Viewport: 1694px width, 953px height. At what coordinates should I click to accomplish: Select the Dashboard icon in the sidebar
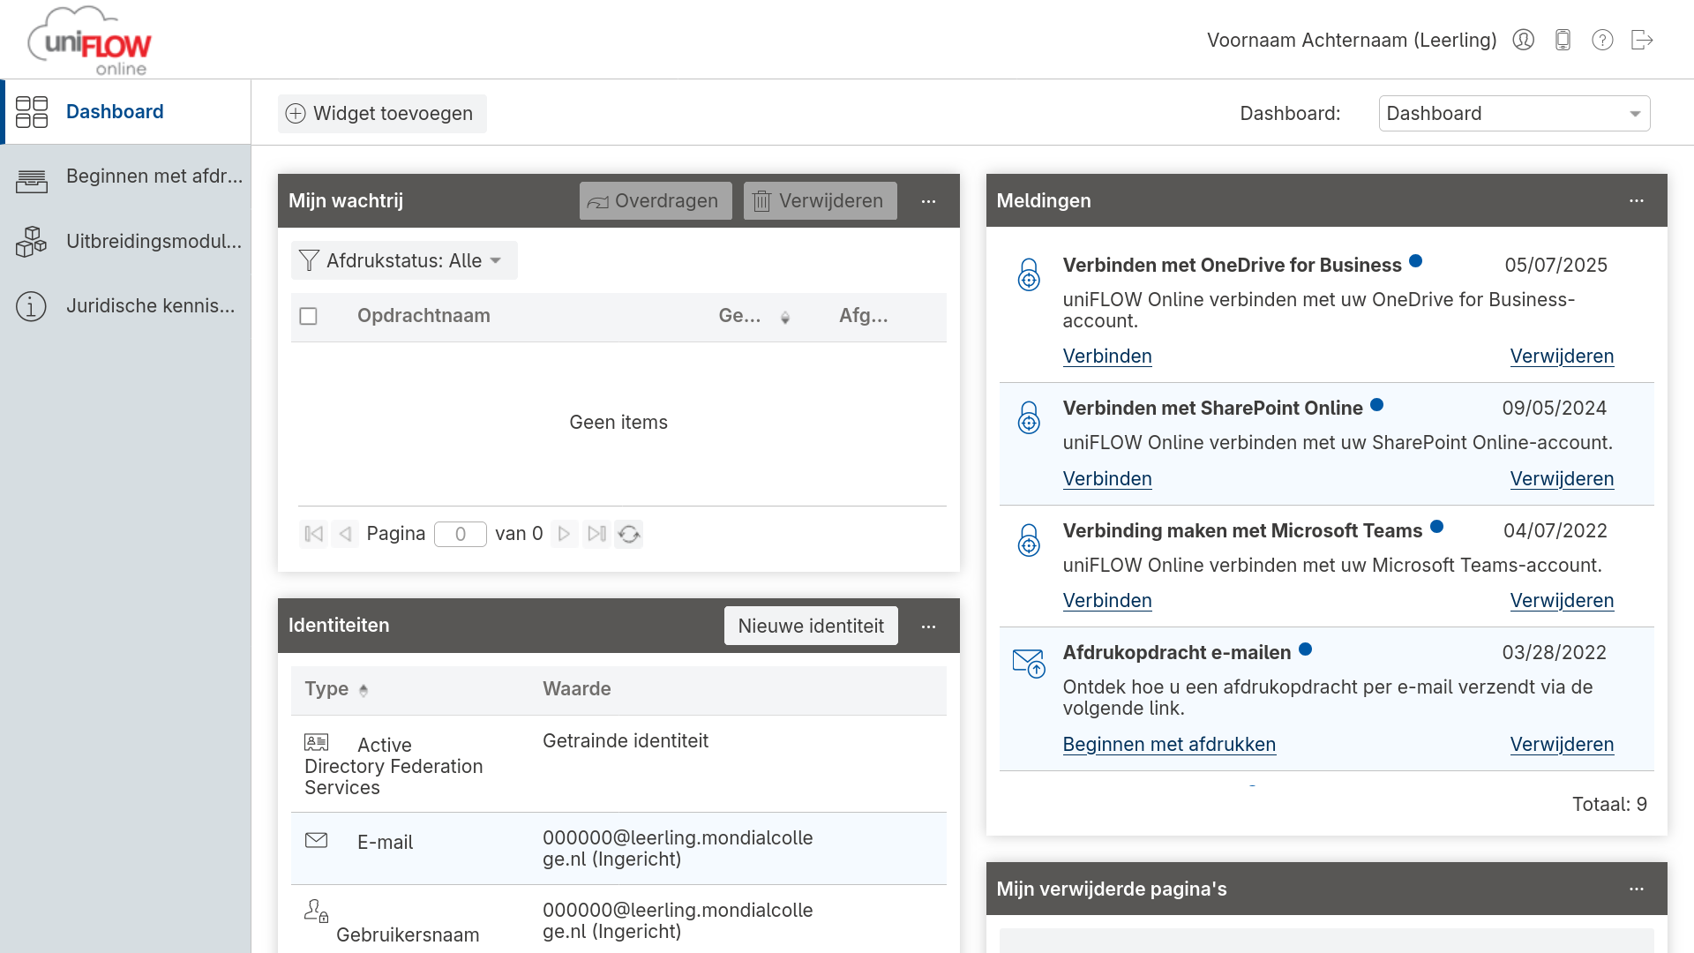click(32, 112)
